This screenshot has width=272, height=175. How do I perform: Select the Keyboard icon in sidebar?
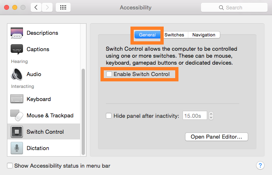coord(17,99)
